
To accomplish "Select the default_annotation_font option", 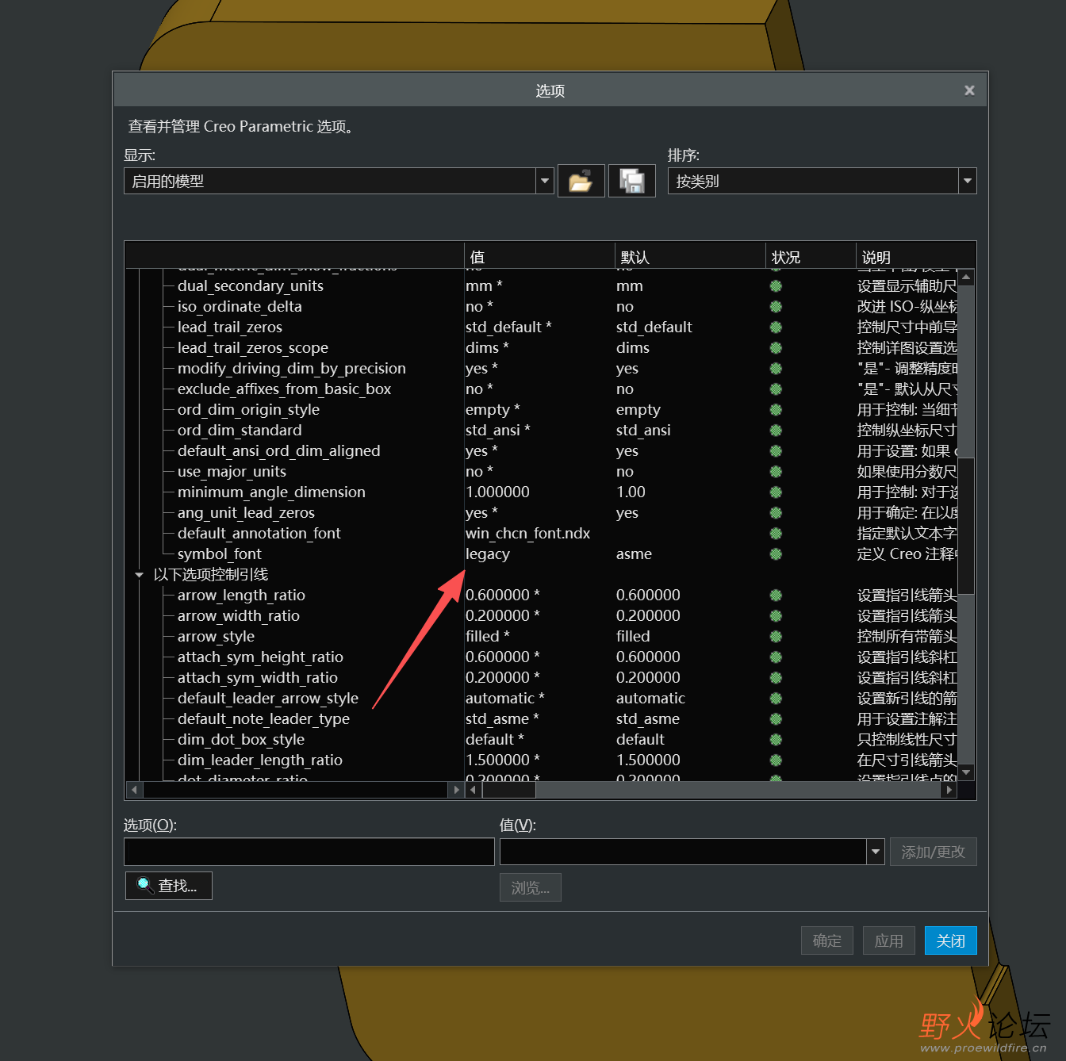I will pos(259,534).
